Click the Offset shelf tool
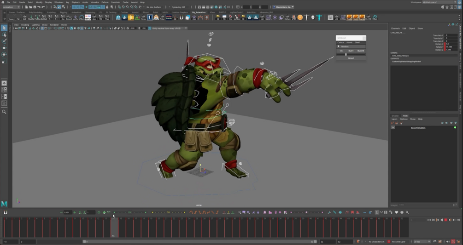 375,17
